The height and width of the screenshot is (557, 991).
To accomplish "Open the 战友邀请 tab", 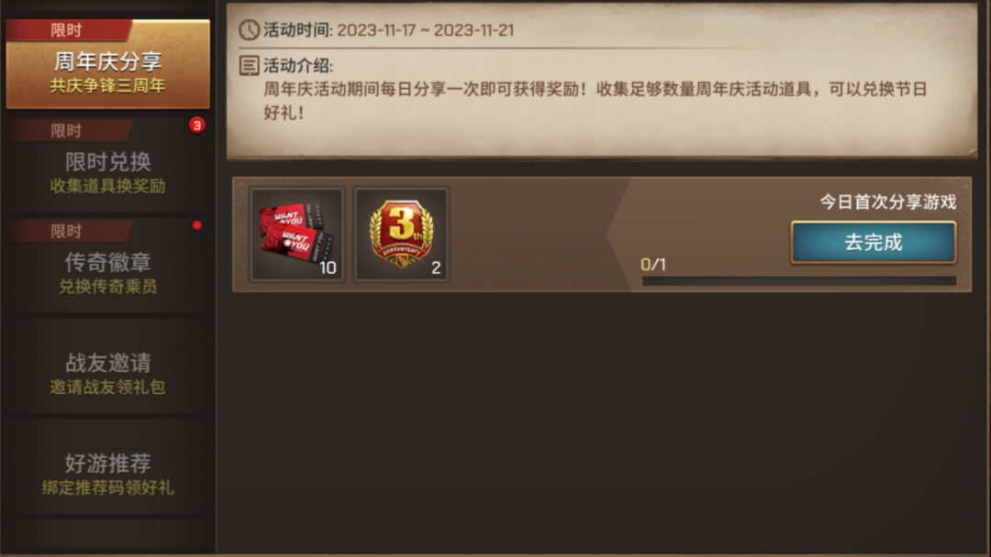I will (x=108, y=366).
